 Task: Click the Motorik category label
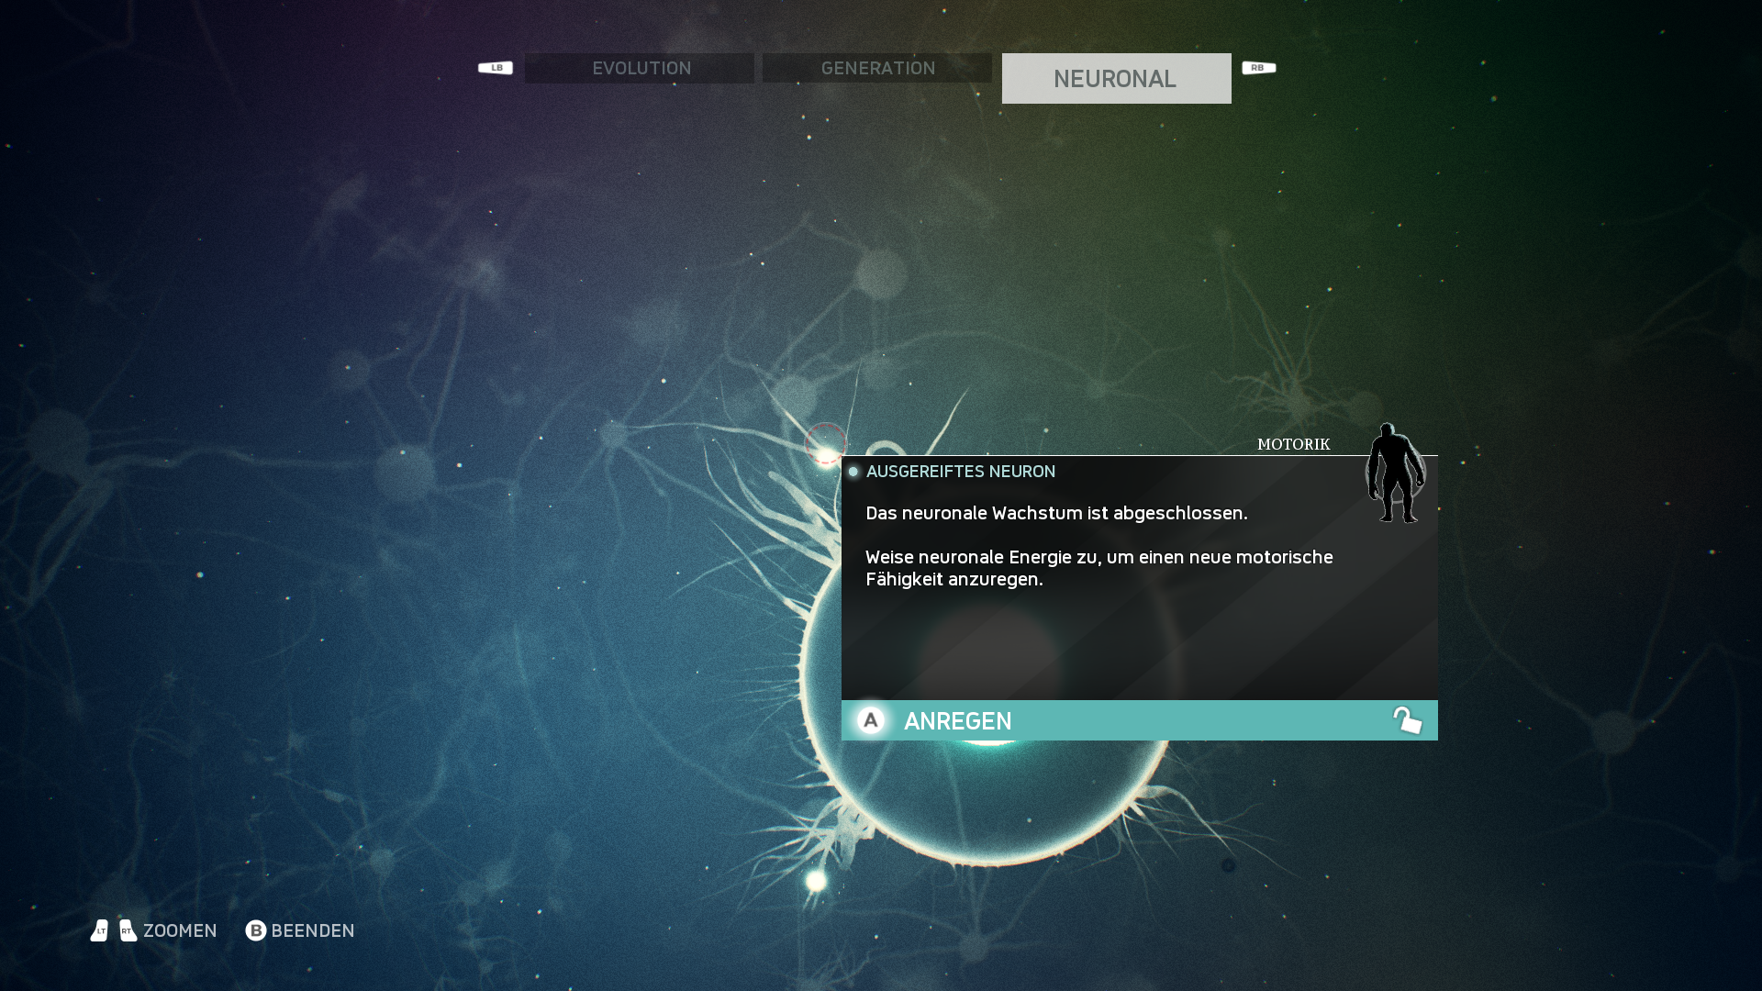pyautogui.click(x=1293, y=444)
